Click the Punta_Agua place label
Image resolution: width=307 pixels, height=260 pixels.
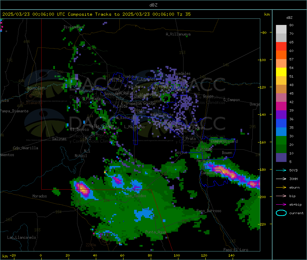coord(156,232)
